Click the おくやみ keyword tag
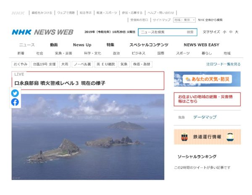This screenshot has height=195, width=252. pyautogui.click(x=21, y=64)
